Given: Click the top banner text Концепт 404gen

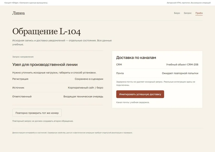Looking at the screenshot, I should pos(26,3).
